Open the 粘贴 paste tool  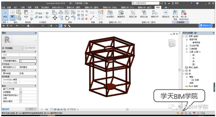tap(26, 14)
